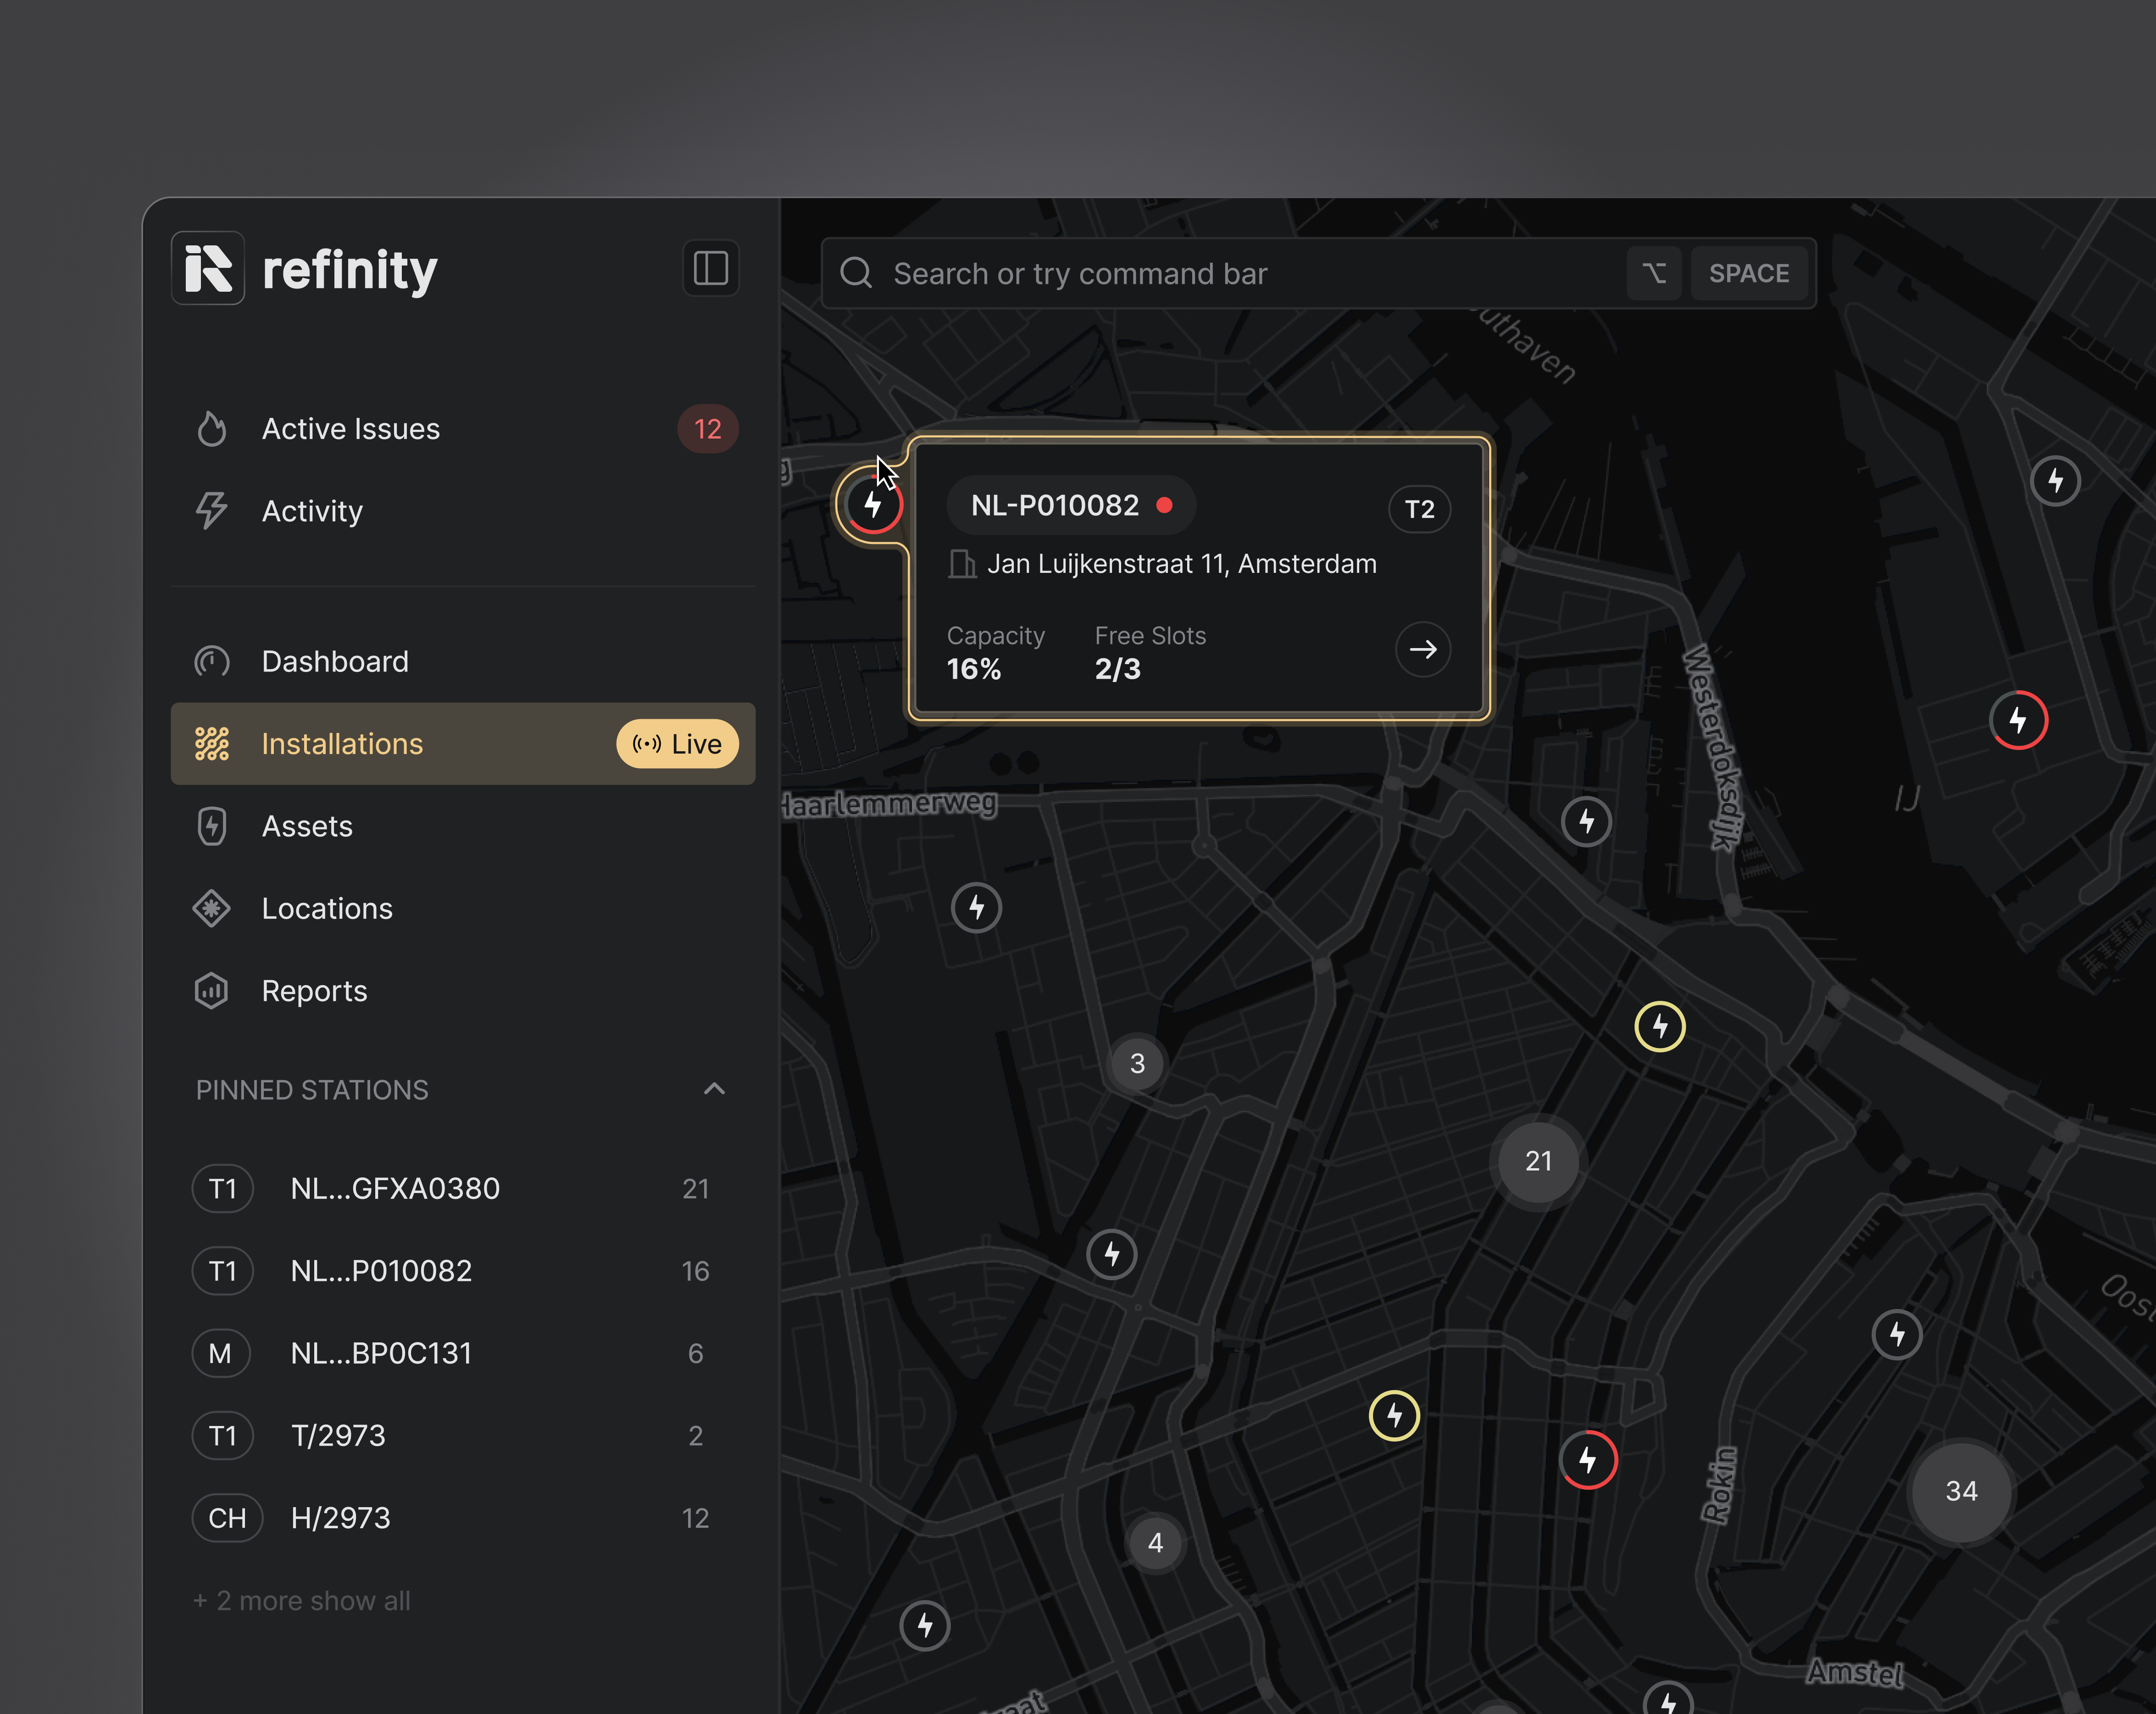Click charger marker right of SPACE key
2156x1714 pixels.
[2056, 481]
